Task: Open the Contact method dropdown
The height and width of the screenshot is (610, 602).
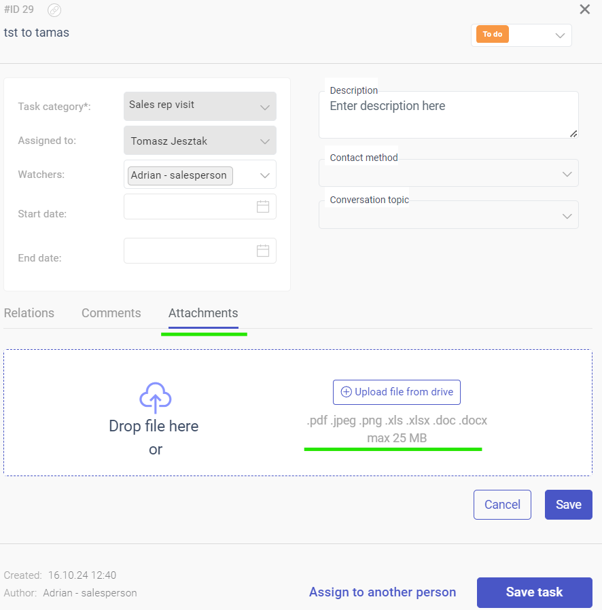Action: 448,173
